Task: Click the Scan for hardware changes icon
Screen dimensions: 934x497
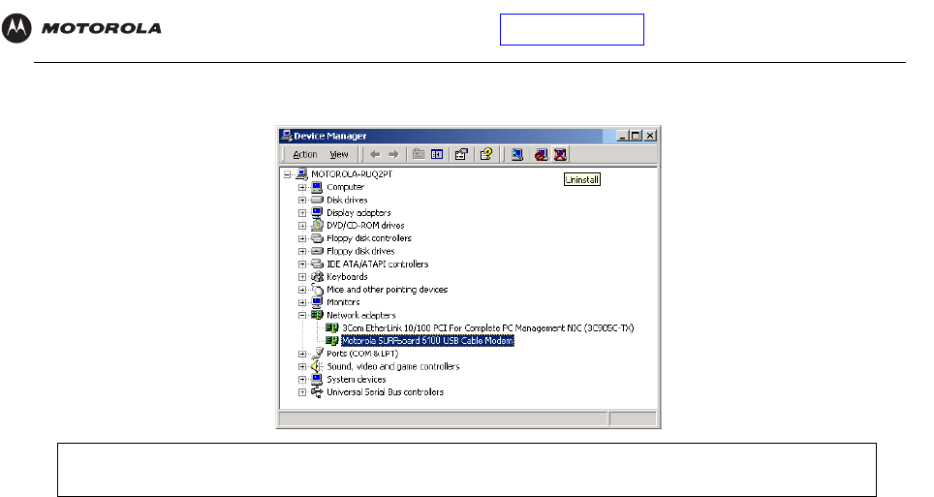Action: click(x=517, y=154)
